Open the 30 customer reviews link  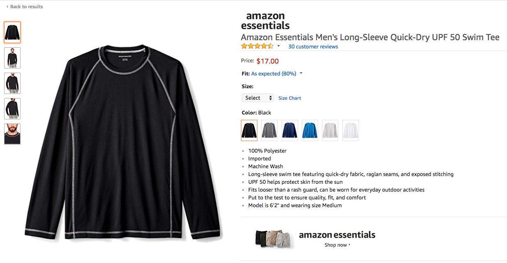[x=313, y=47]
